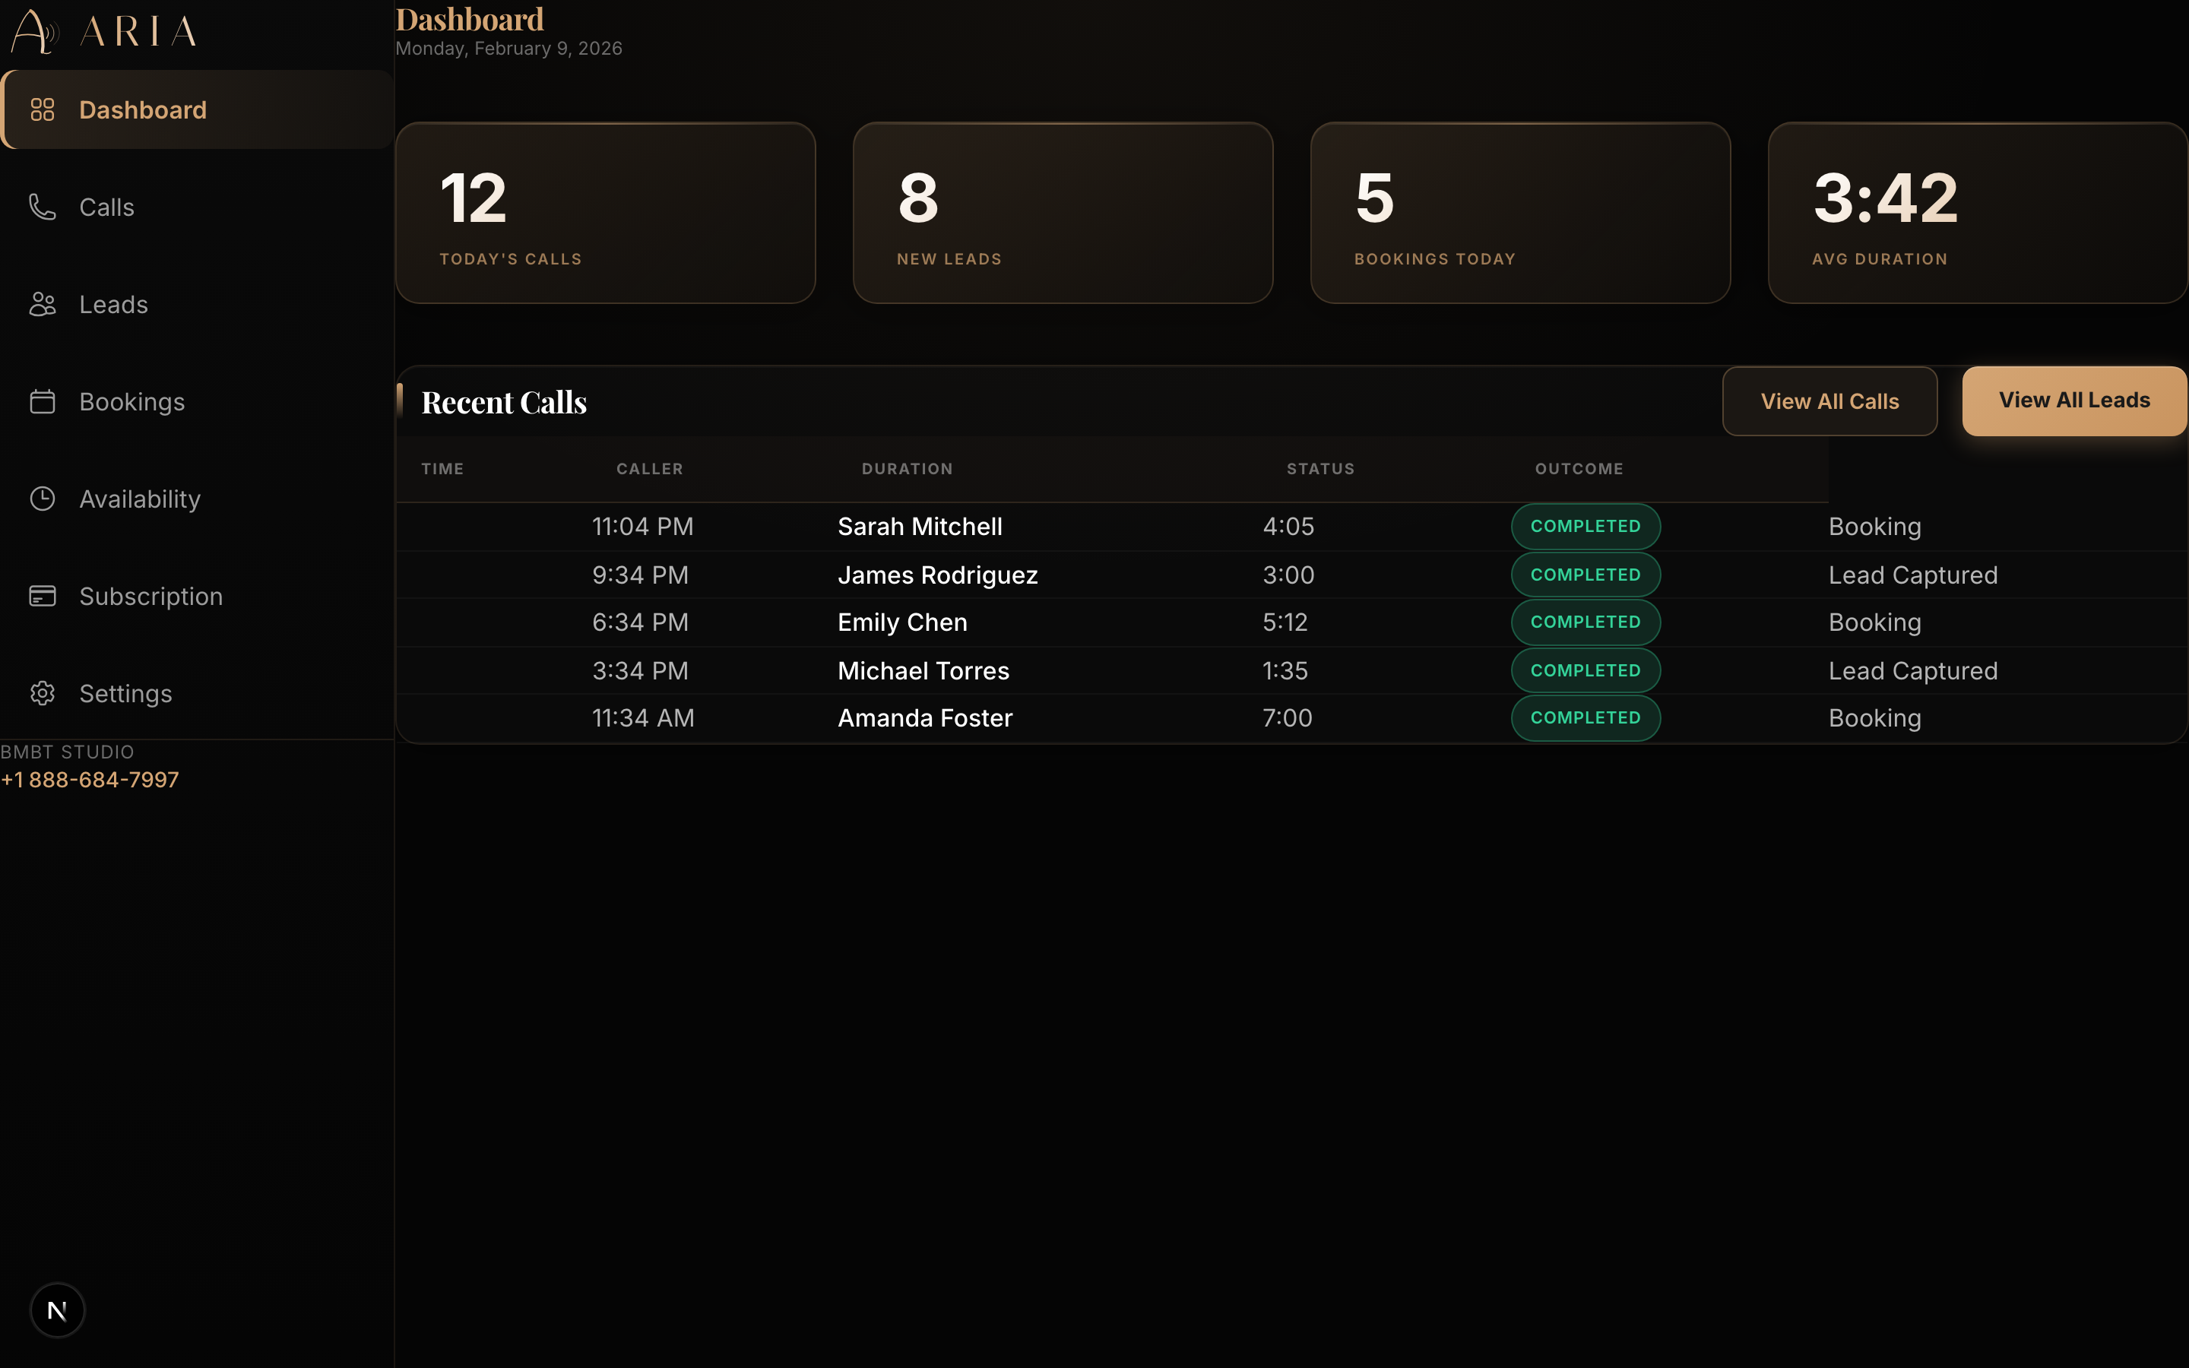Screen dimensions: 2189x1368
Task: Click the ARIA logo mark
Action: tap(34, 32)
